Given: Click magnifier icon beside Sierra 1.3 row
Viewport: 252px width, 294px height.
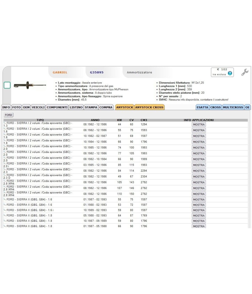Looking at the screenshot, I should (x=5, y=123).
